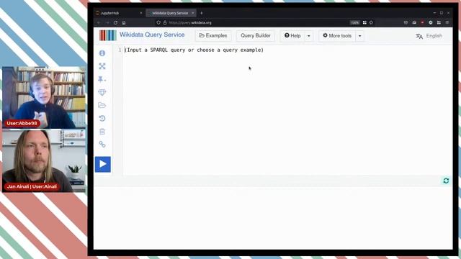Open the Examples button
Screen dimensions: 461x259
pyautogui.click(x=213, y=35)
